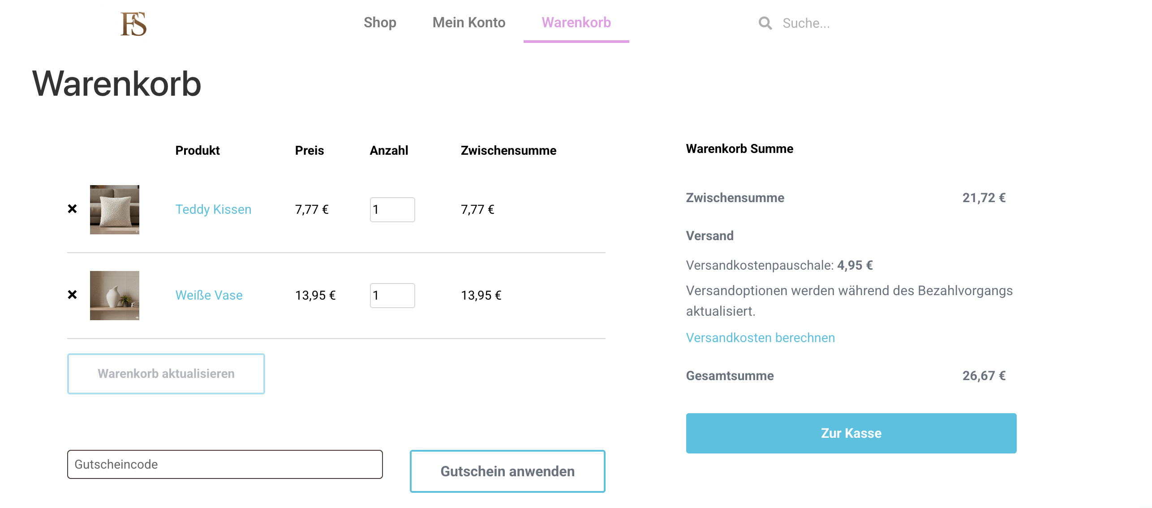Follow the Teddy Kissen product link
Image resolution: width=1152 pixels, height=508 pixels.
point(213,209)
